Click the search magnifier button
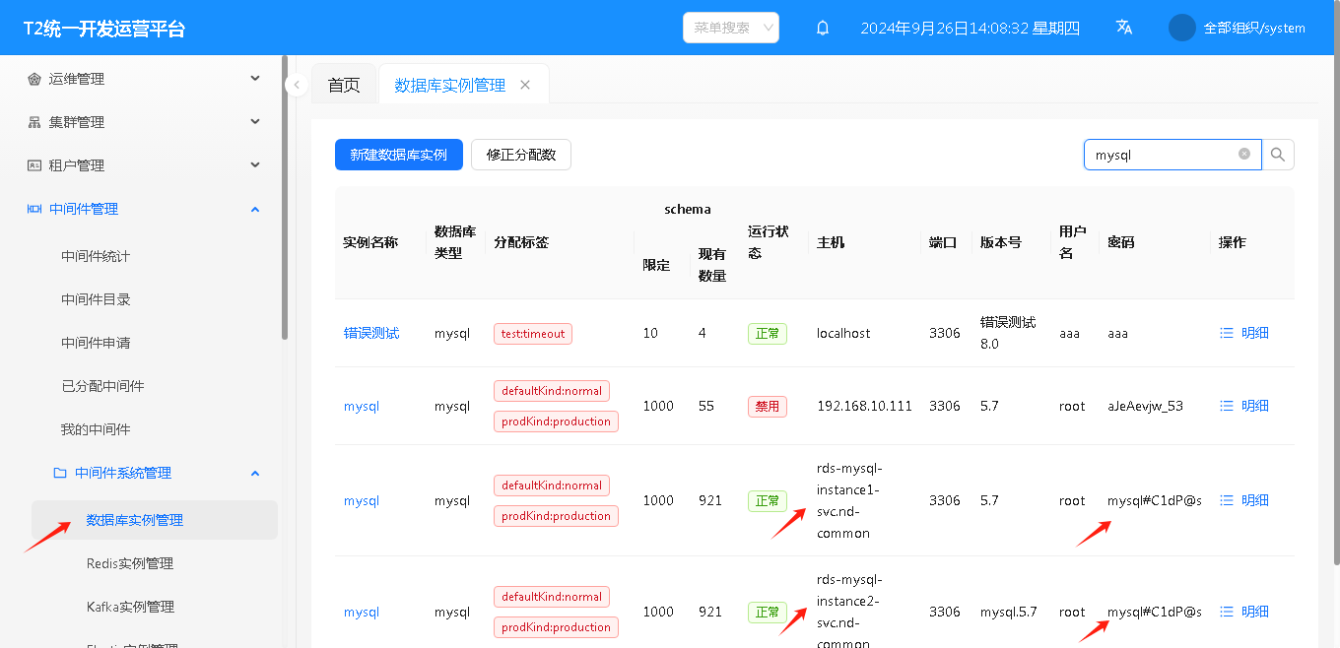 (1278, 155)
